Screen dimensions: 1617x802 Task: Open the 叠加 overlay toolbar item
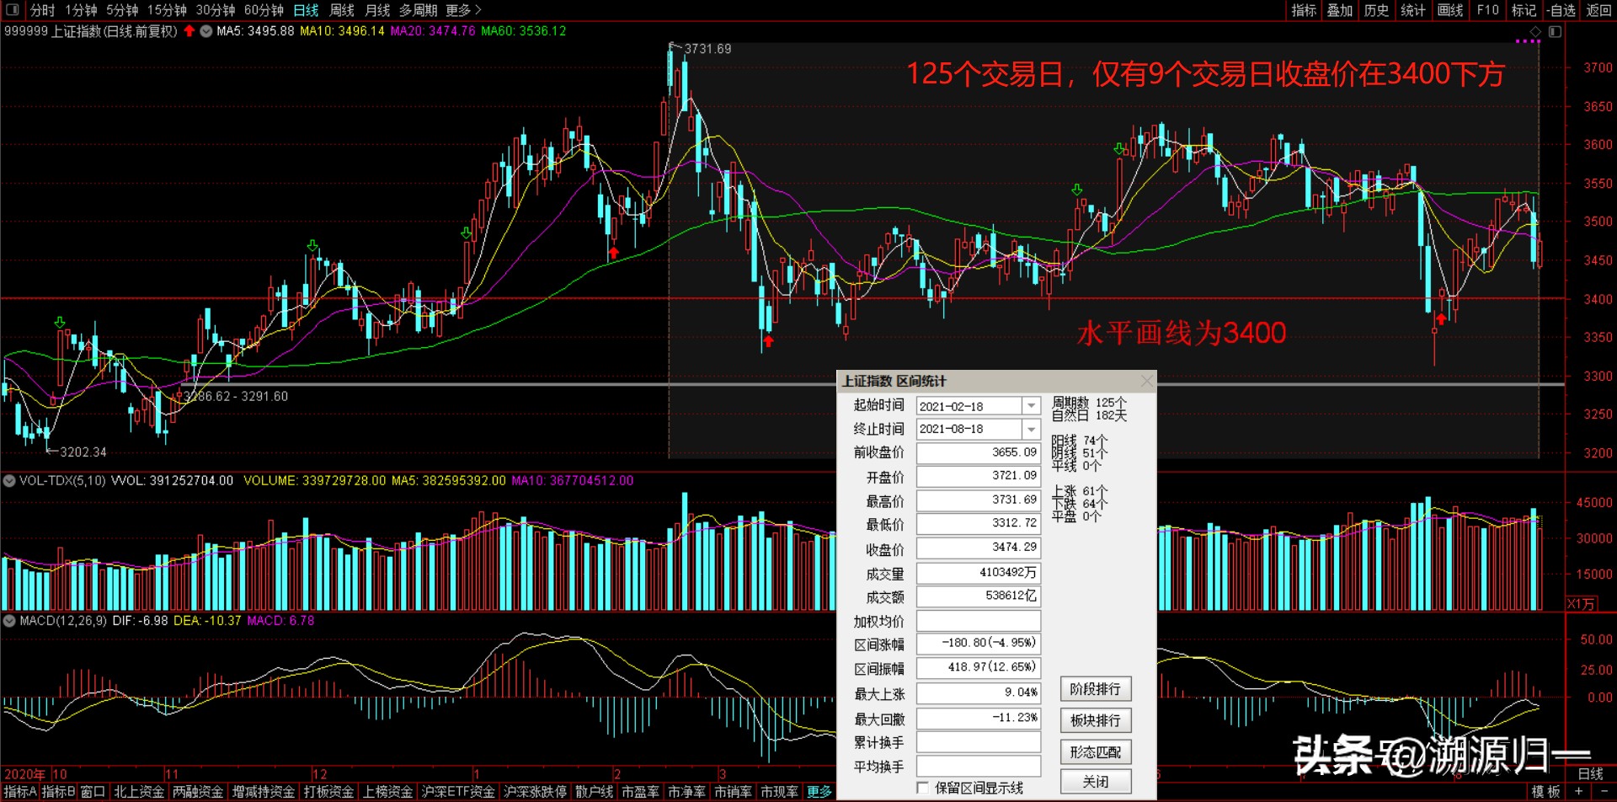[x=1340, y=10]
